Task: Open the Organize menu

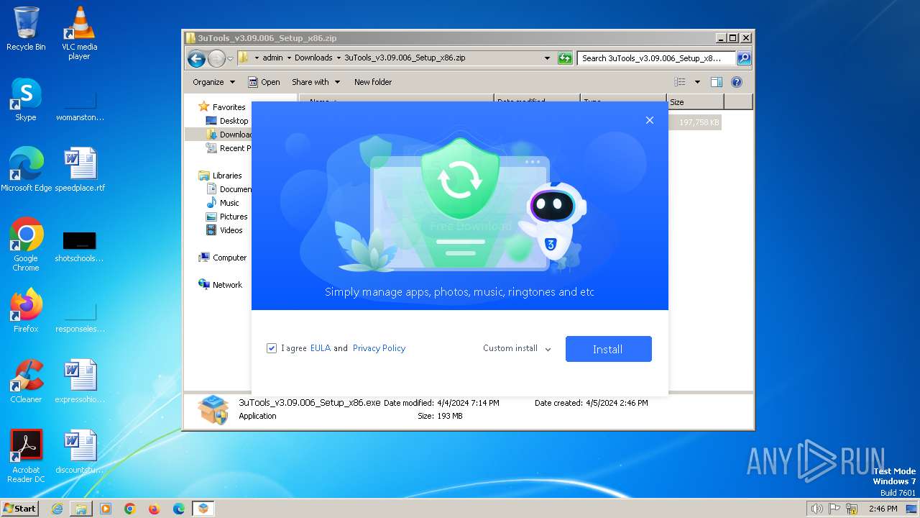Action: click(x=213, y=82)
